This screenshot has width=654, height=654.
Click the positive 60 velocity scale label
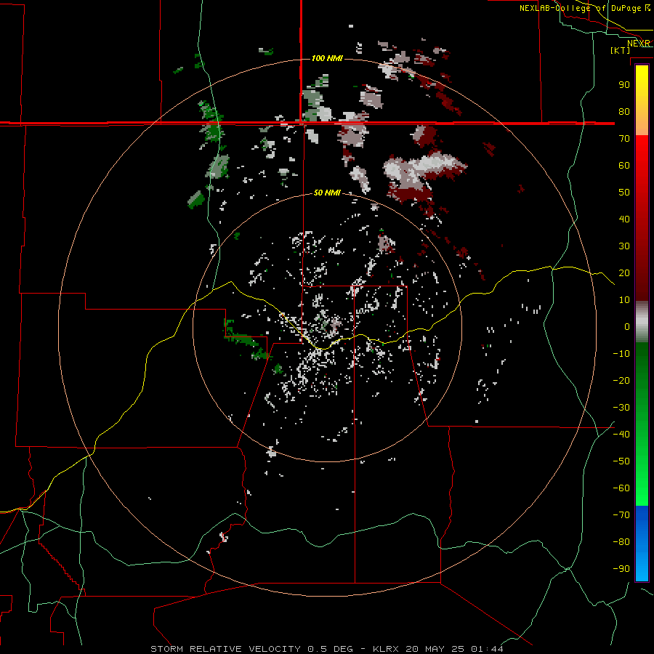tap(624, 165)
